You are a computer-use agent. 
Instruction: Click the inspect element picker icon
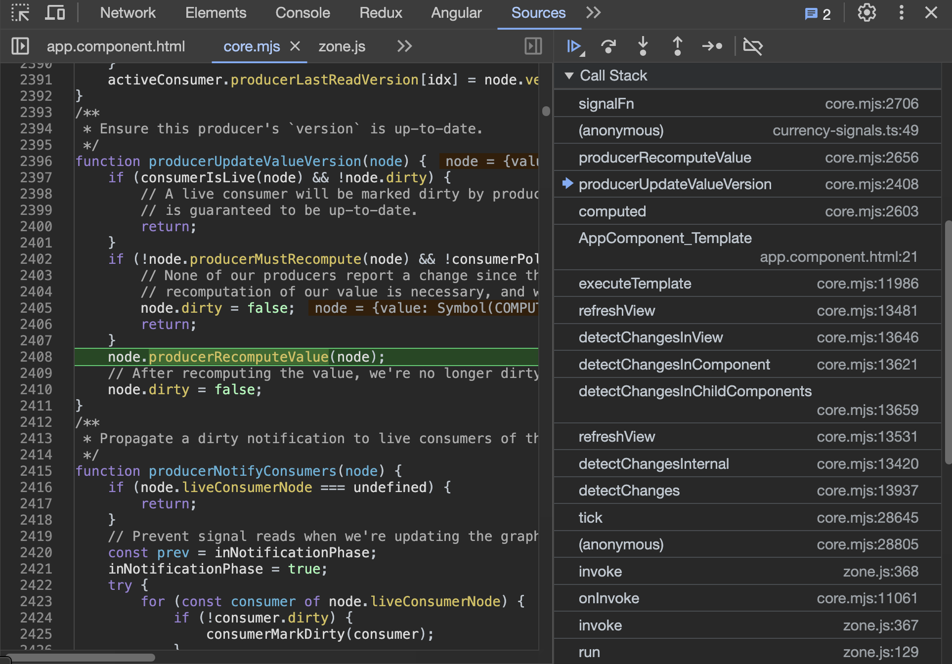click(x=20, y=13)
